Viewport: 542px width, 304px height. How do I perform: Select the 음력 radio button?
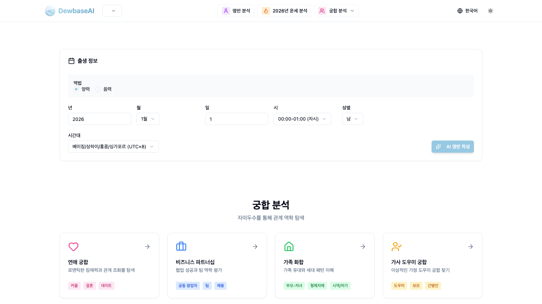98,89
